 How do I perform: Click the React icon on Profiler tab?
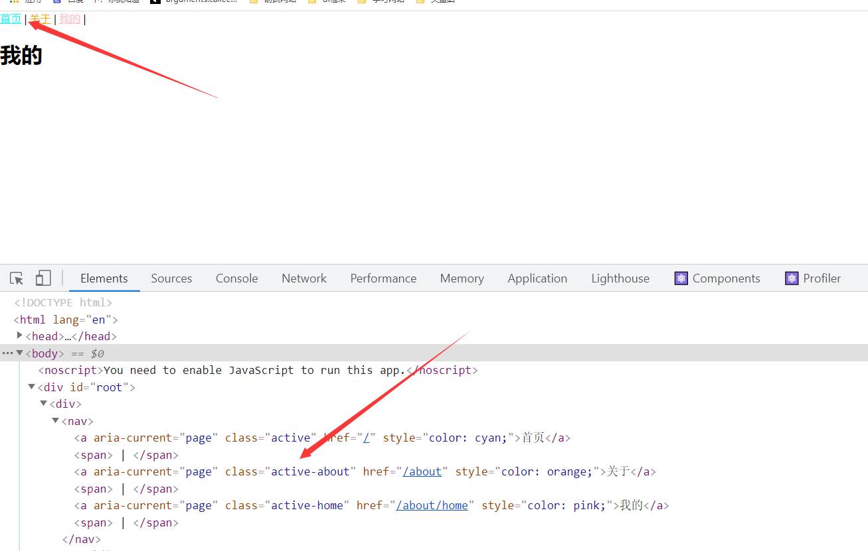792,278
